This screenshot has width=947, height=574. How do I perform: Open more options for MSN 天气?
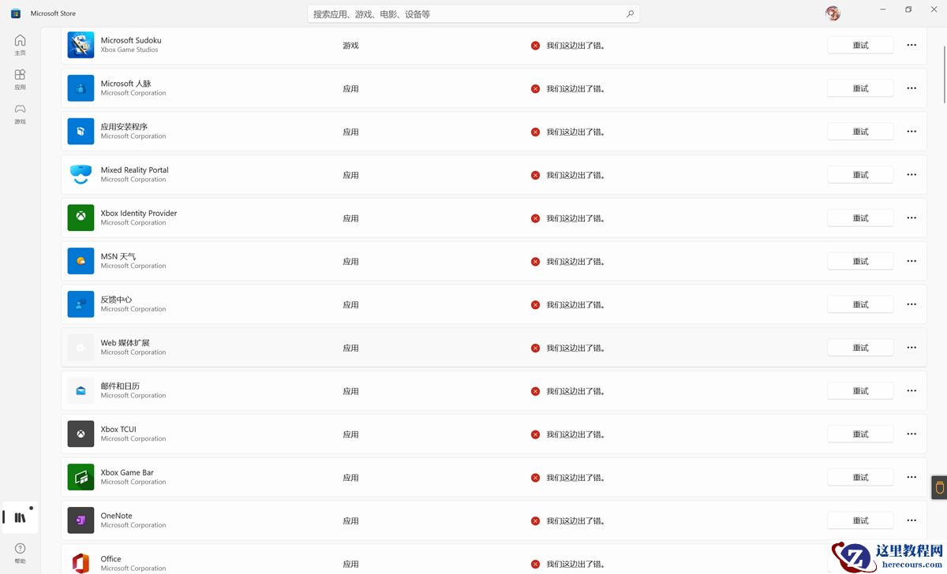tap(911, 261)
